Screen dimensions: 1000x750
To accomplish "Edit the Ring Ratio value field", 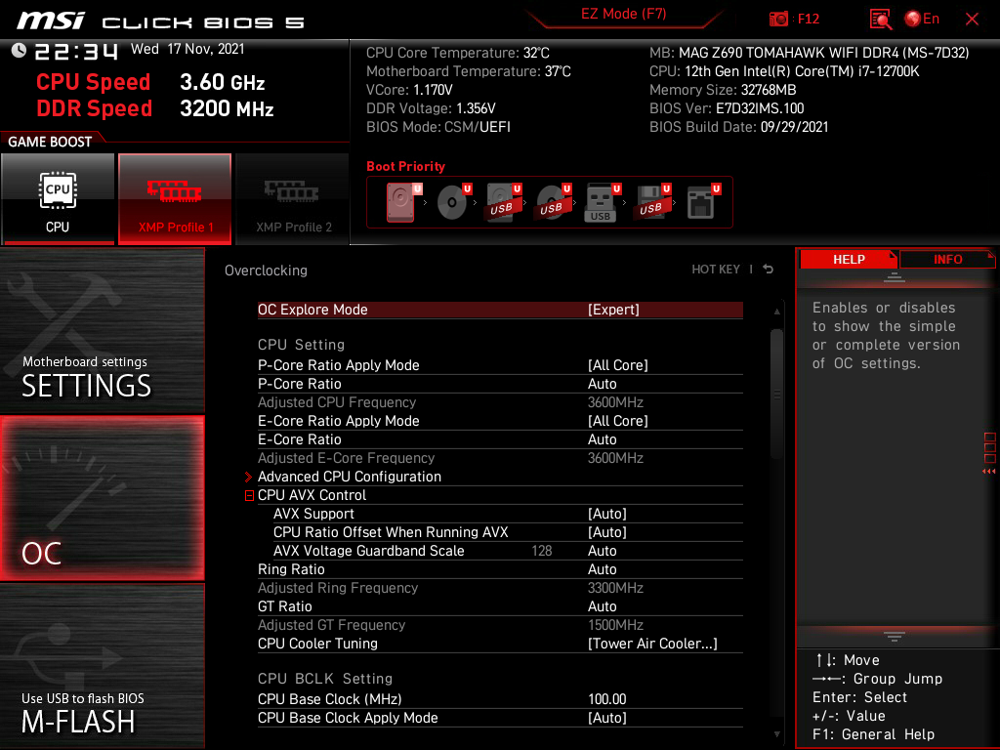I will tap(602, 569).
